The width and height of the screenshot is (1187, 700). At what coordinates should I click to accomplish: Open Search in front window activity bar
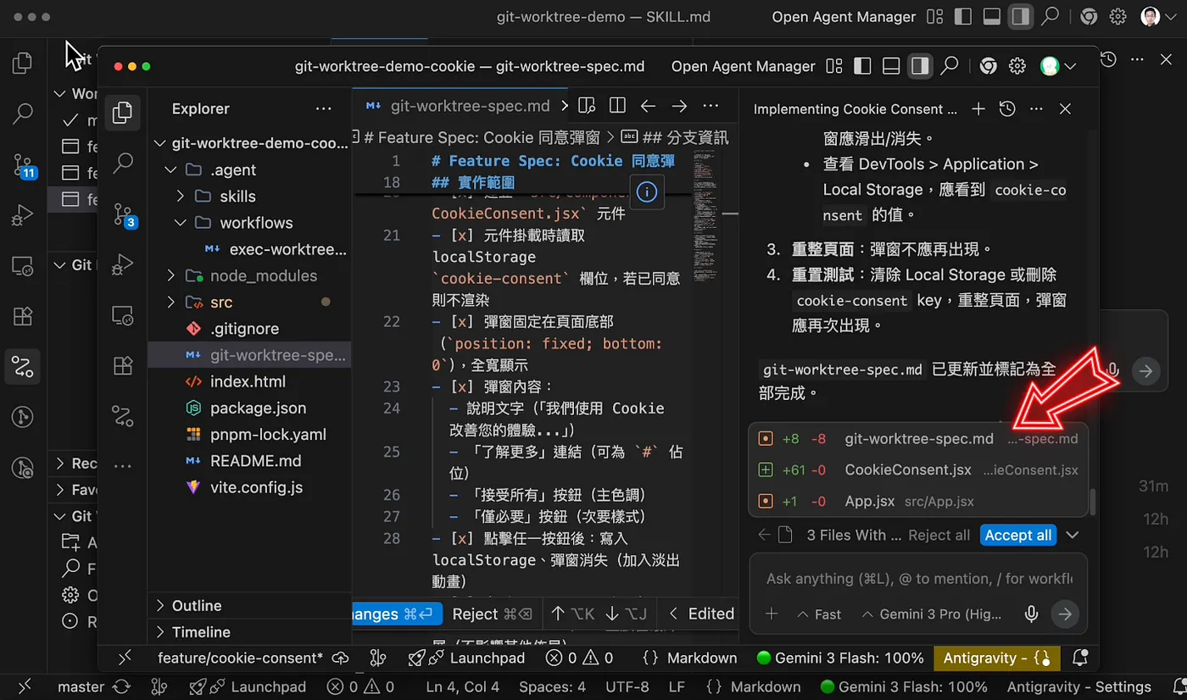pos(123,163)
